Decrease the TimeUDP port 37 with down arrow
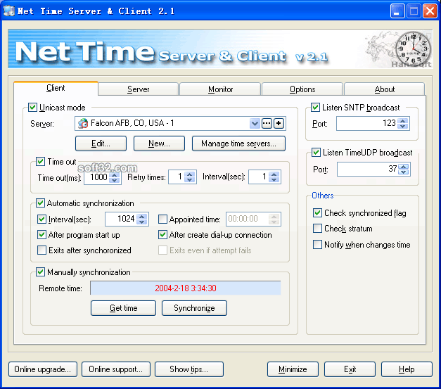This screenshot has width=441, height=389. pos(404,172)
